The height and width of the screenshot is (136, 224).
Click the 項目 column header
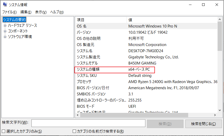[x=101, y=20]
